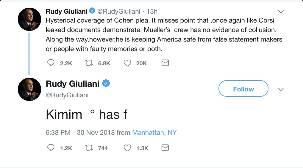The image size is (303, 168).
Task: Like the "Kimim has f" tweet
Action: 127,148
